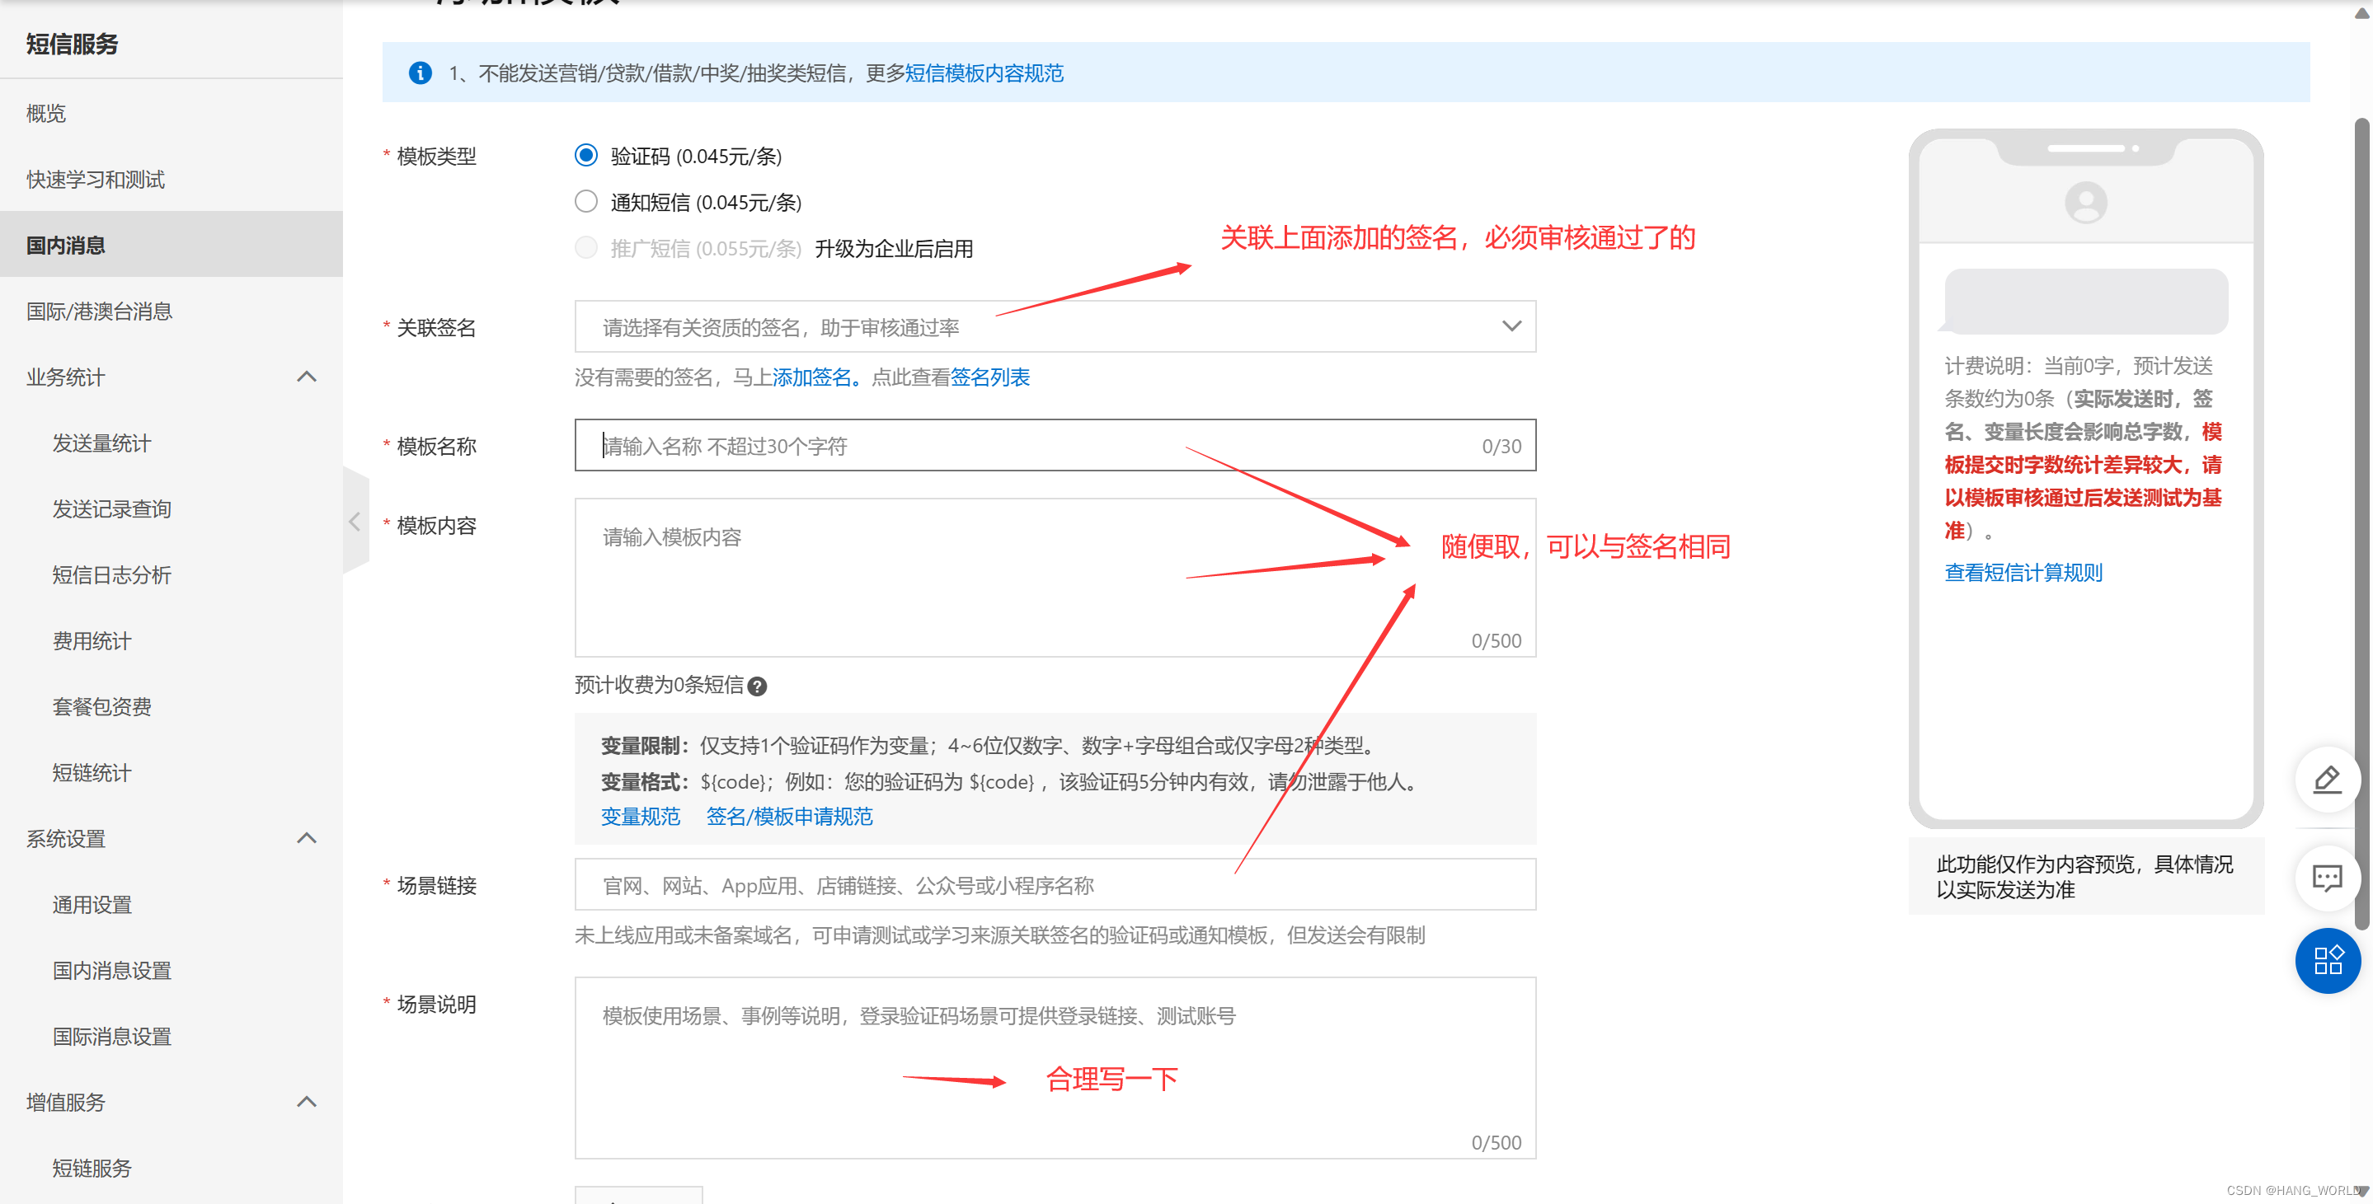This screenshot has height=1204, width=2373.
Task: Click the 短信服务 sidebar title
Action: tap(72, 43)
